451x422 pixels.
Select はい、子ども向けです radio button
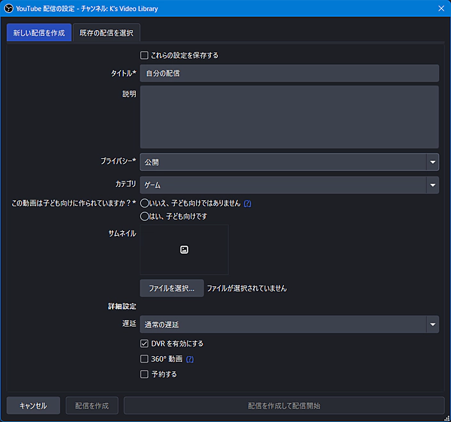[145, 216]
